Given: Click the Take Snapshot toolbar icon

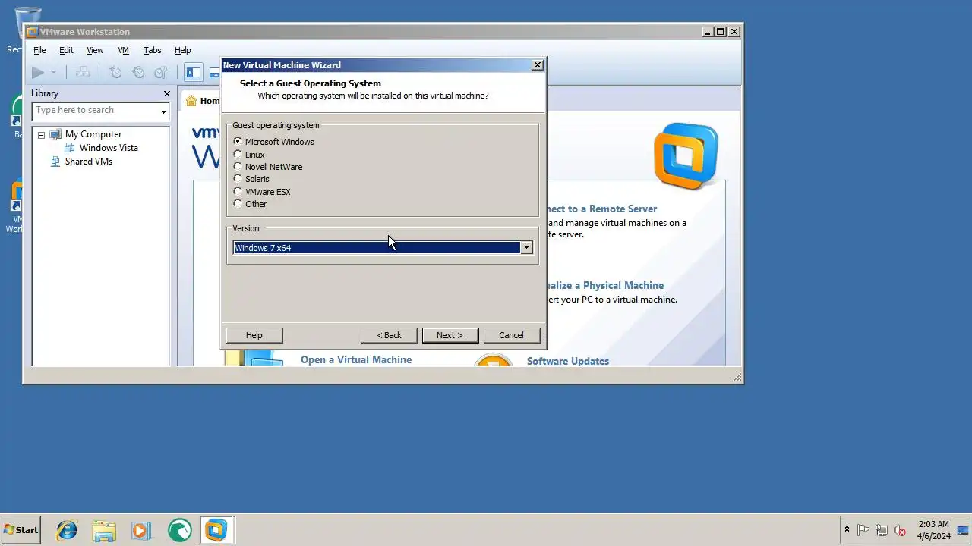Looking at the screenshot, I should coord(115,72).
